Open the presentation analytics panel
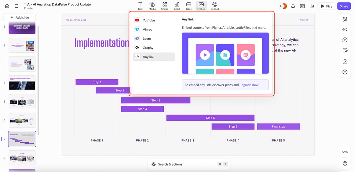Viewport: 354px width, 172px height. (x=312, y=6)
